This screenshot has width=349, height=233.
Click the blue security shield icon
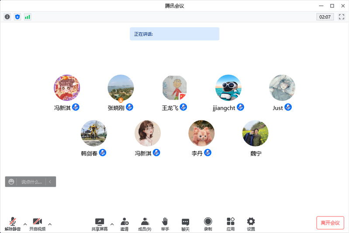tap(17, 17)
